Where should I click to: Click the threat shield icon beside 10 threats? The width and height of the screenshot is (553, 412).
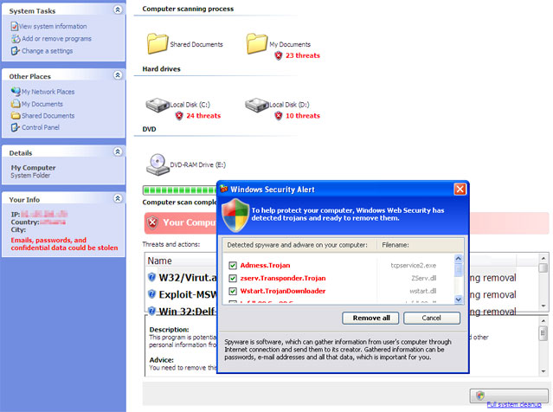pos(279,115)
